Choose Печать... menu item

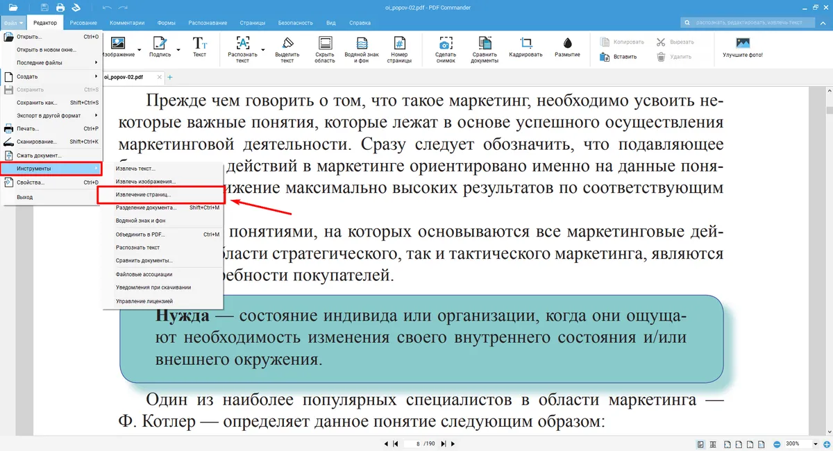click(51, 128)
